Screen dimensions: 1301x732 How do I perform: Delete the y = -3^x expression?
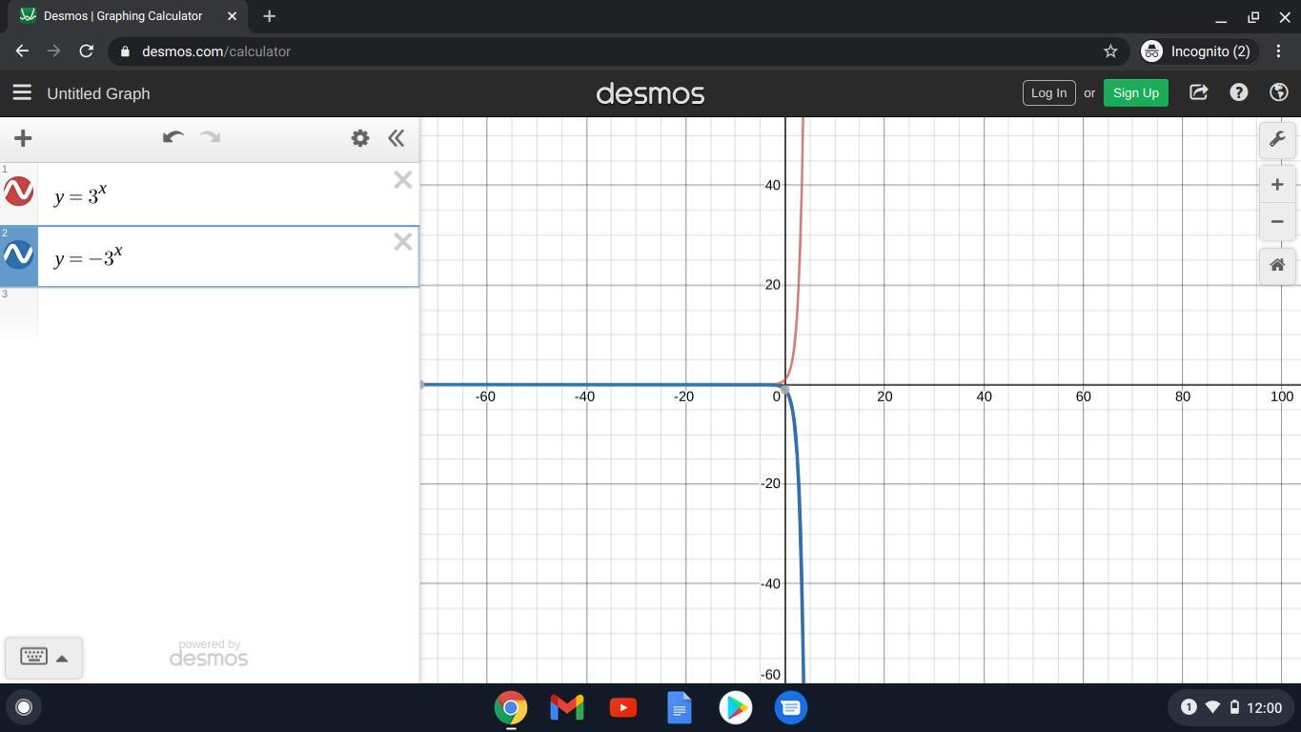(x=403, y=242)
